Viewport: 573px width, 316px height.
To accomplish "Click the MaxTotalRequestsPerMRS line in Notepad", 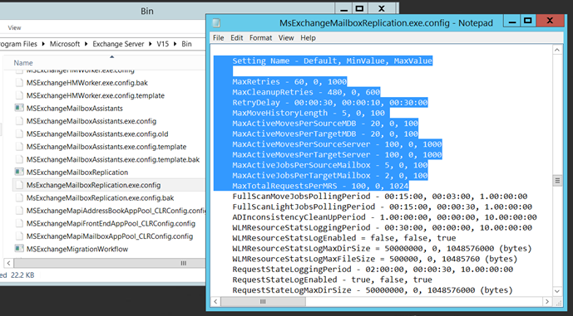I will tap(320, 186).
